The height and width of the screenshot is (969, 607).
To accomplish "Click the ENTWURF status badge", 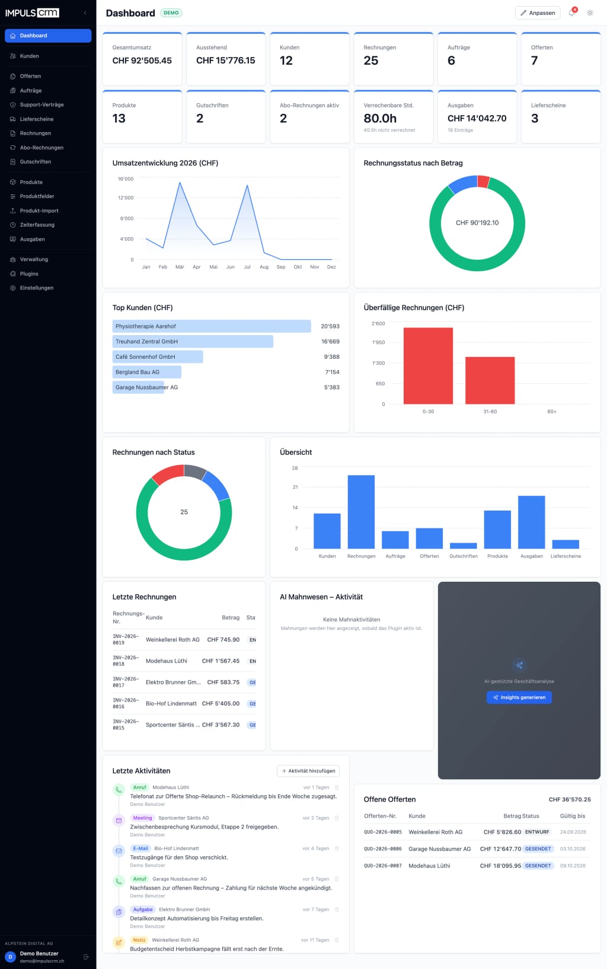I will click(x=537, y=832).
